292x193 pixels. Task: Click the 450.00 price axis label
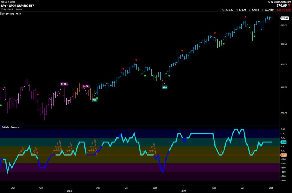pos(284,64)
